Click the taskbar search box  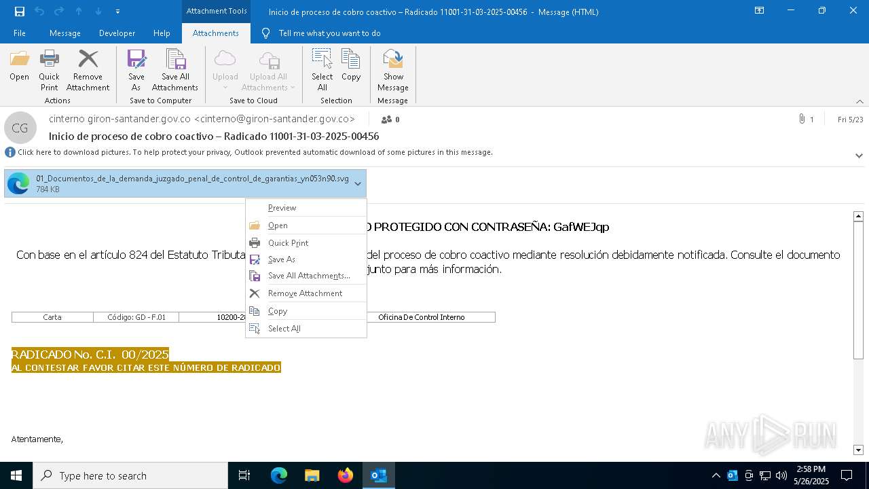point(130,475)
